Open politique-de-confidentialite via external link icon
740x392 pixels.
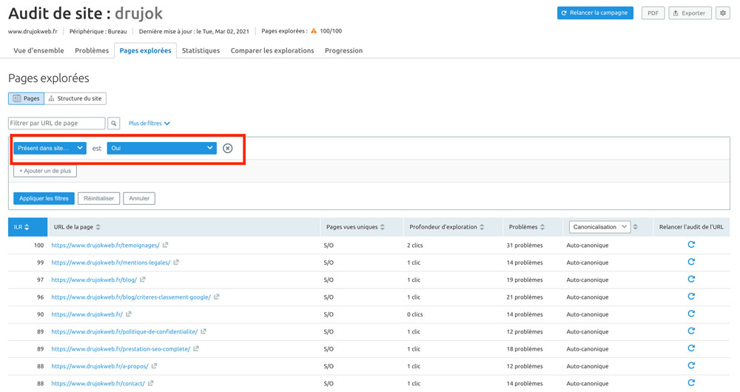(203, 331)
